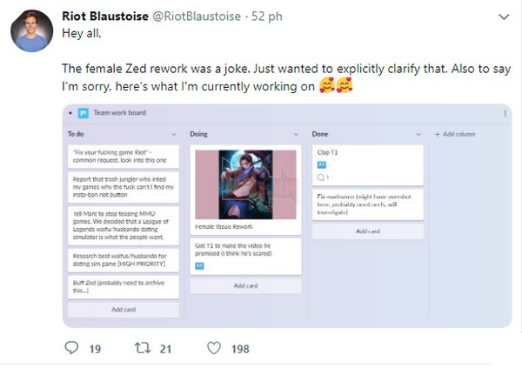Click the Team work board icon
The width and height of the screenshot is (522, 368).
point(84,113)
